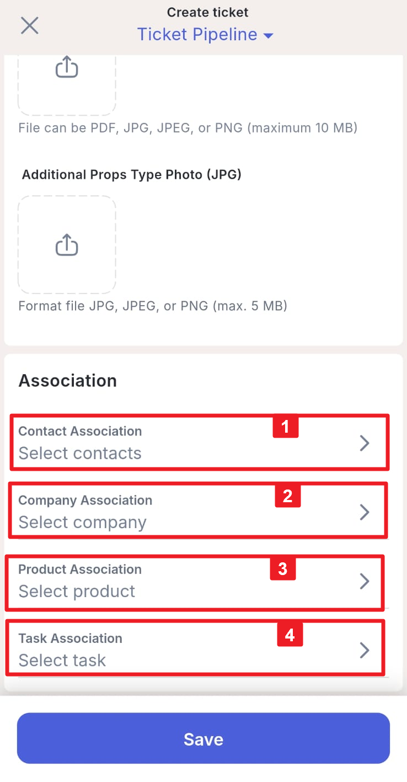Click the upload icon above the PDF file hint
Image resolution: width=407 pixels, height=782 pixels.
pos(67,68)
